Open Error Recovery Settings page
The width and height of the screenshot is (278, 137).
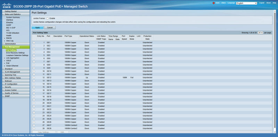pos(15,53)
